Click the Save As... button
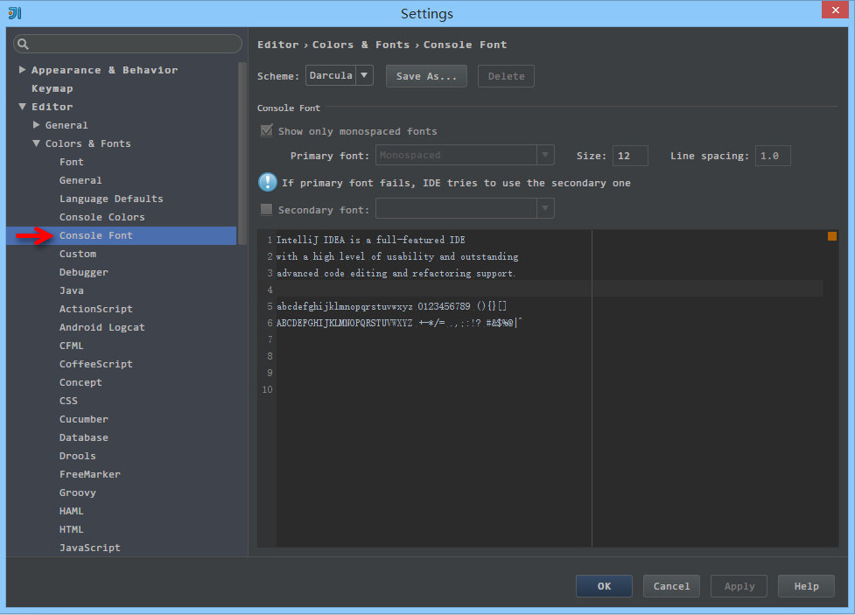 pos(426,75)
